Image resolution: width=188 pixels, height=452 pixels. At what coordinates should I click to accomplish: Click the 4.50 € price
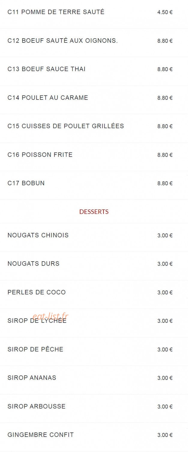point(165,12)
